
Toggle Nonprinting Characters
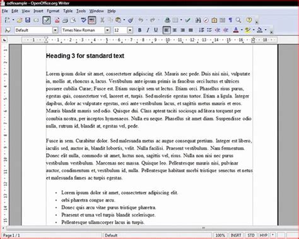230,20
